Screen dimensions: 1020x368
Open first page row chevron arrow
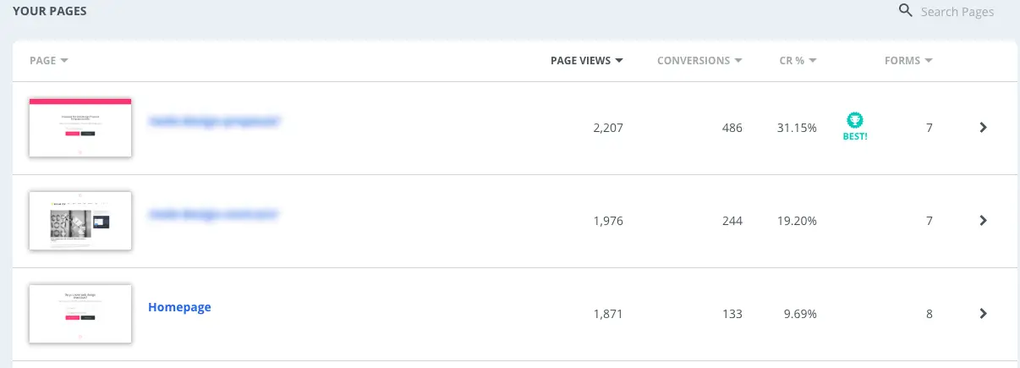tap(983, 128)
